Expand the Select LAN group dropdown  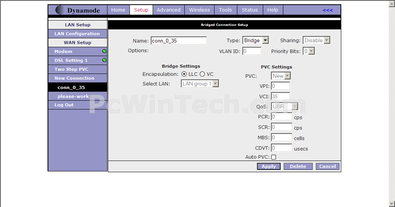pos(200,84)
